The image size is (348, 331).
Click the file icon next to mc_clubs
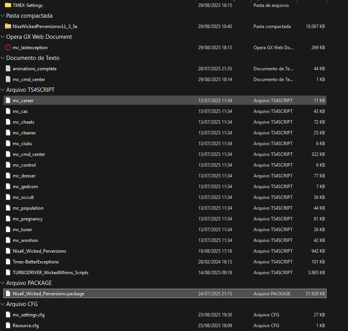pyautogui.click(x=8, y=143)
